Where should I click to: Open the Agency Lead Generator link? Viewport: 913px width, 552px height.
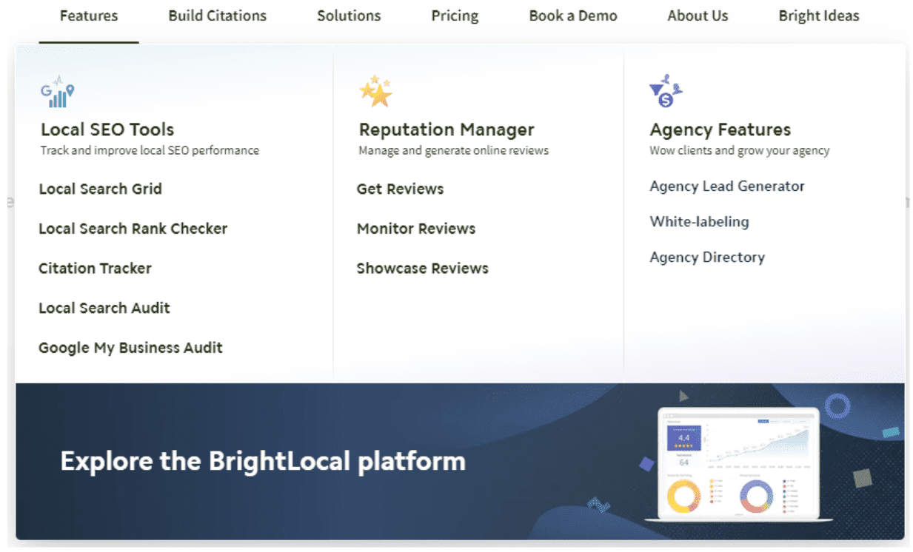(x=727, y=186)
